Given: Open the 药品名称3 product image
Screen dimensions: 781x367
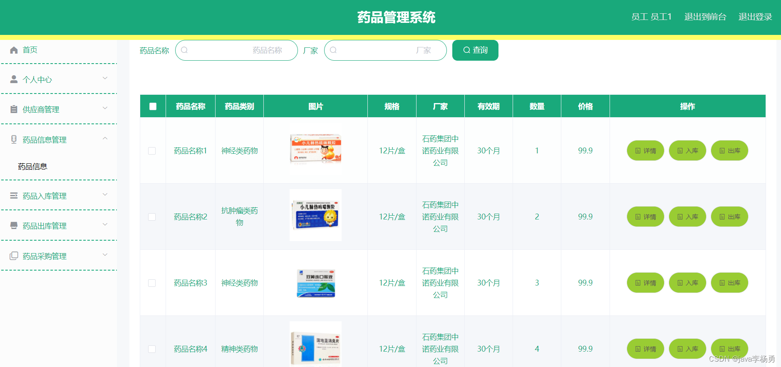Looking at the screenshot, I should [x=315, y=283].
